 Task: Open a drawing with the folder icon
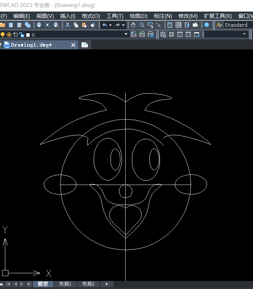point(2,25)
